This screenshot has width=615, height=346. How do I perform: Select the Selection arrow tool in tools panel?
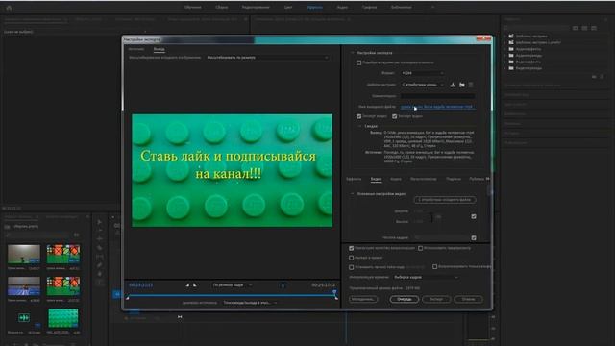point(100,222)
